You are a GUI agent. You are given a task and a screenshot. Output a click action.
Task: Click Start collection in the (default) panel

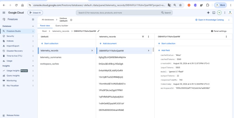tap(50, 43)
